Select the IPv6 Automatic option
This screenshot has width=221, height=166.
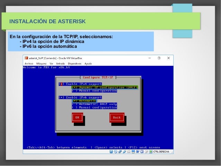pyautogui.click(x=85, y=101)
